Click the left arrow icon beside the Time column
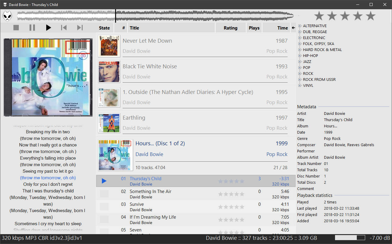 (x=293, y=28)
